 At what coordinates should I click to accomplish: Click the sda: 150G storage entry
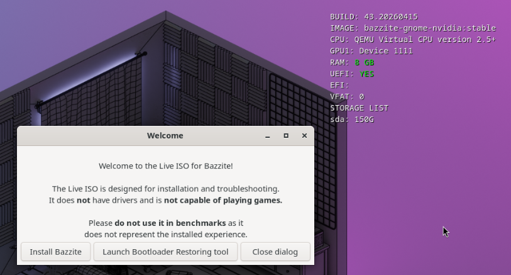351,119
